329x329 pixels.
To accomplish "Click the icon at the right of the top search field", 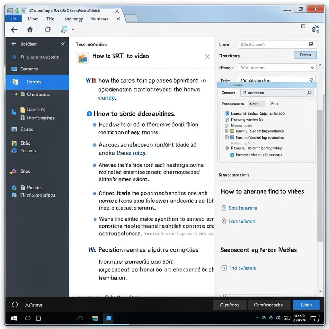I will (311, 44).
